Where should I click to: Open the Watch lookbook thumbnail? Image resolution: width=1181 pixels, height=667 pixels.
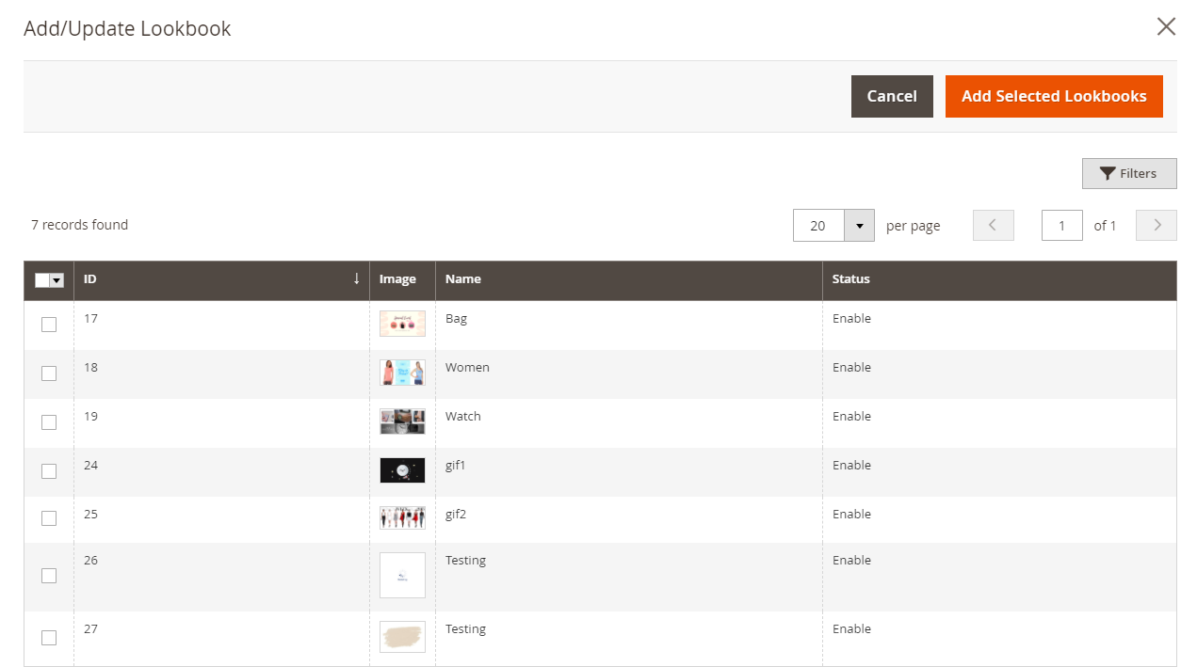pos(402,421)
